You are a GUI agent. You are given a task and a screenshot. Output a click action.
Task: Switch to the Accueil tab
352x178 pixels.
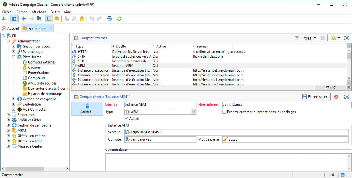10,28
